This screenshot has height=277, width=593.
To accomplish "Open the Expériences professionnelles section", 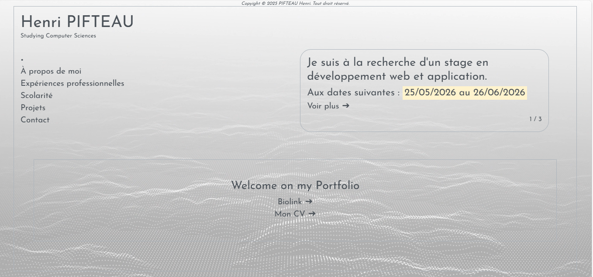I will 72,83.
